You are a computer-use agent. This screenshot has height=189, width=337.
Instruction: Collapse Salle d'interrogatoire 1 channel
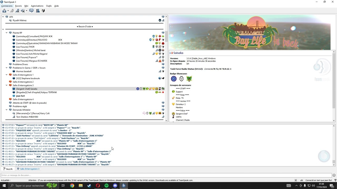coord(7,75)
